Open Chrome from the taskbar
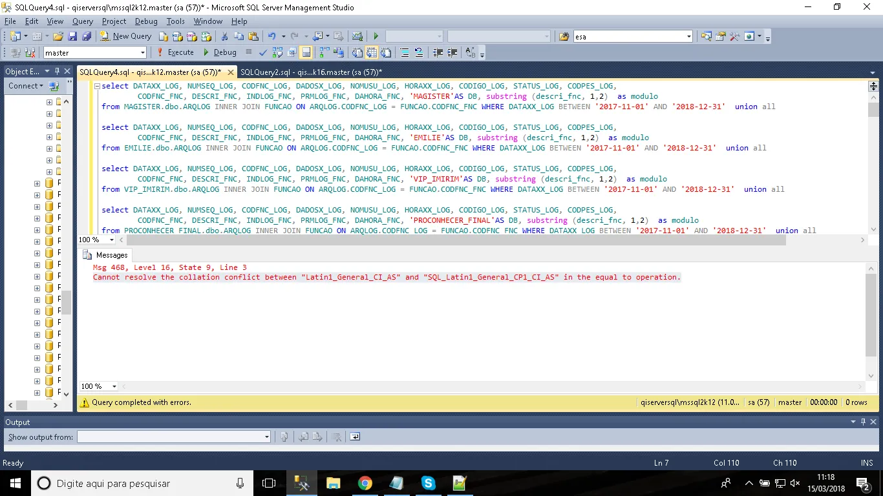The width and height of the screenshot is (883, 496). (365, 483)
